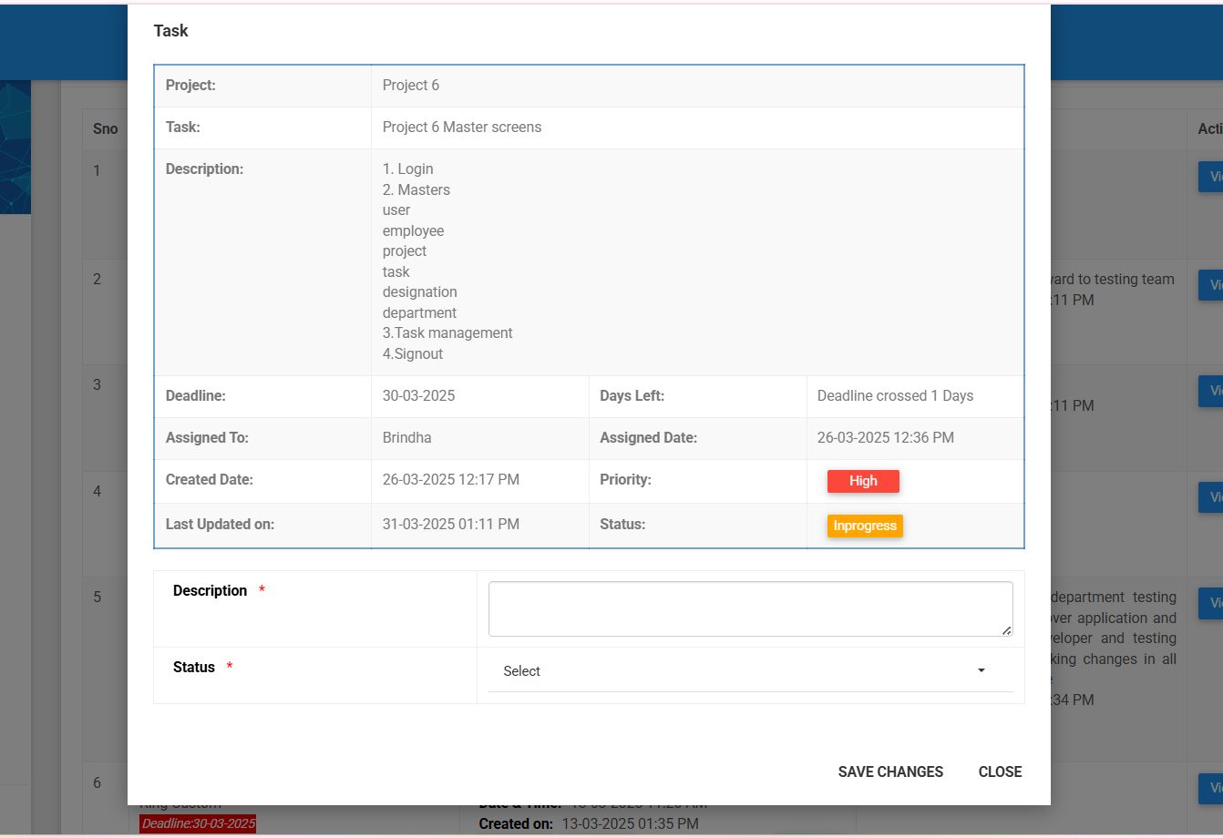Screen dimensions: 1223x838
Task: Click the "Project:" row label
Action: [190, 86]
